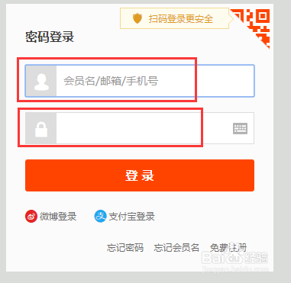The height and width of the screenshot is (283, 291).
Task: Open the 免费注册 link
Action: 228,247
